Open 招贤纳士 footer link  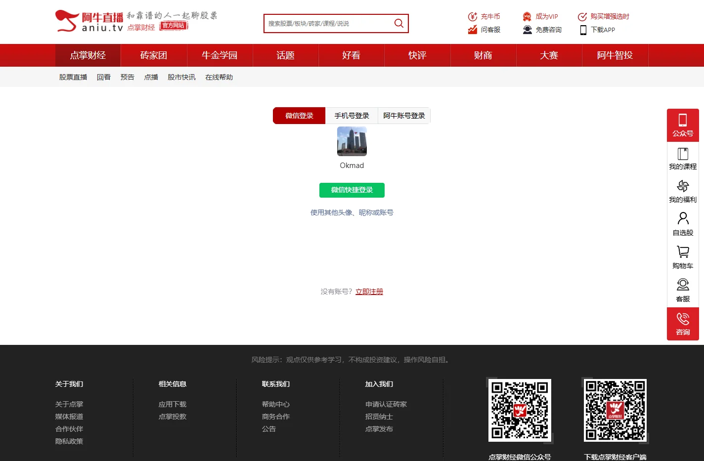(379, 417)
